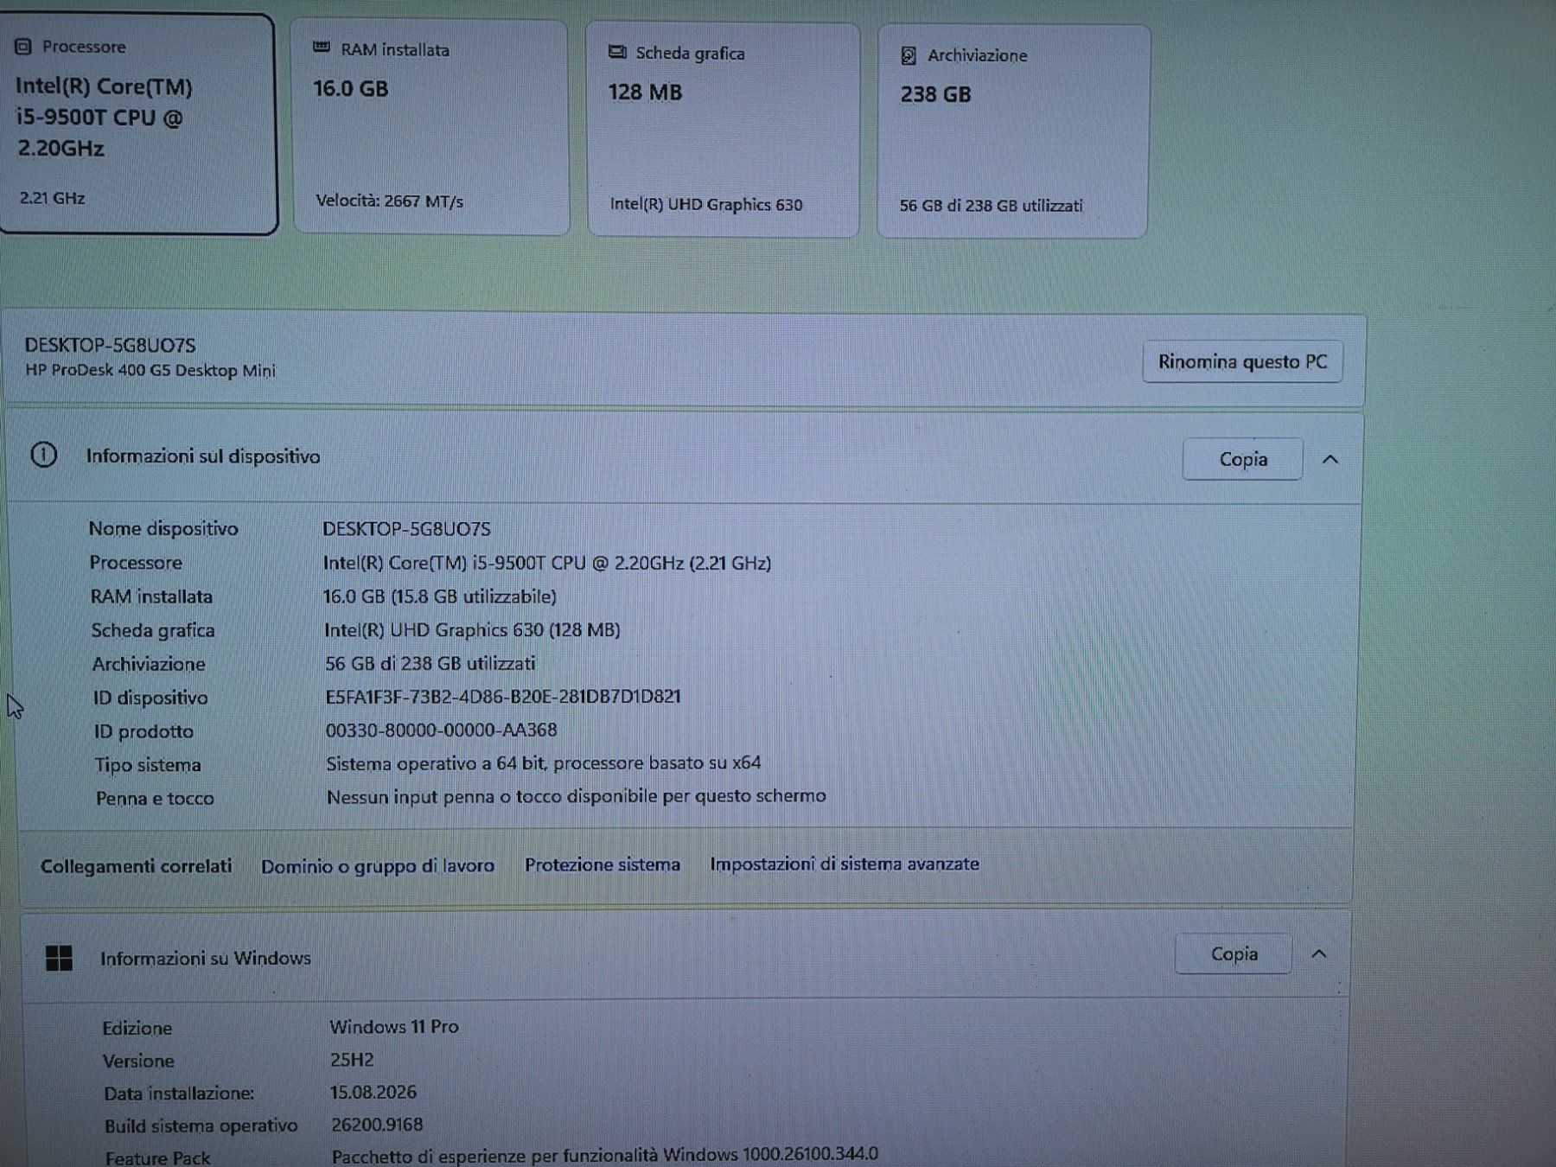Open Impostazioni di sistema avanzate link

tap(845, 864)
